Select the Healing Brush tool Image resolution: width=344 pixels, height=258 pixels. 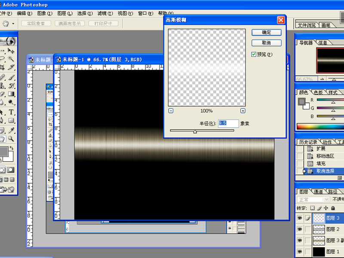pos(2,77)
